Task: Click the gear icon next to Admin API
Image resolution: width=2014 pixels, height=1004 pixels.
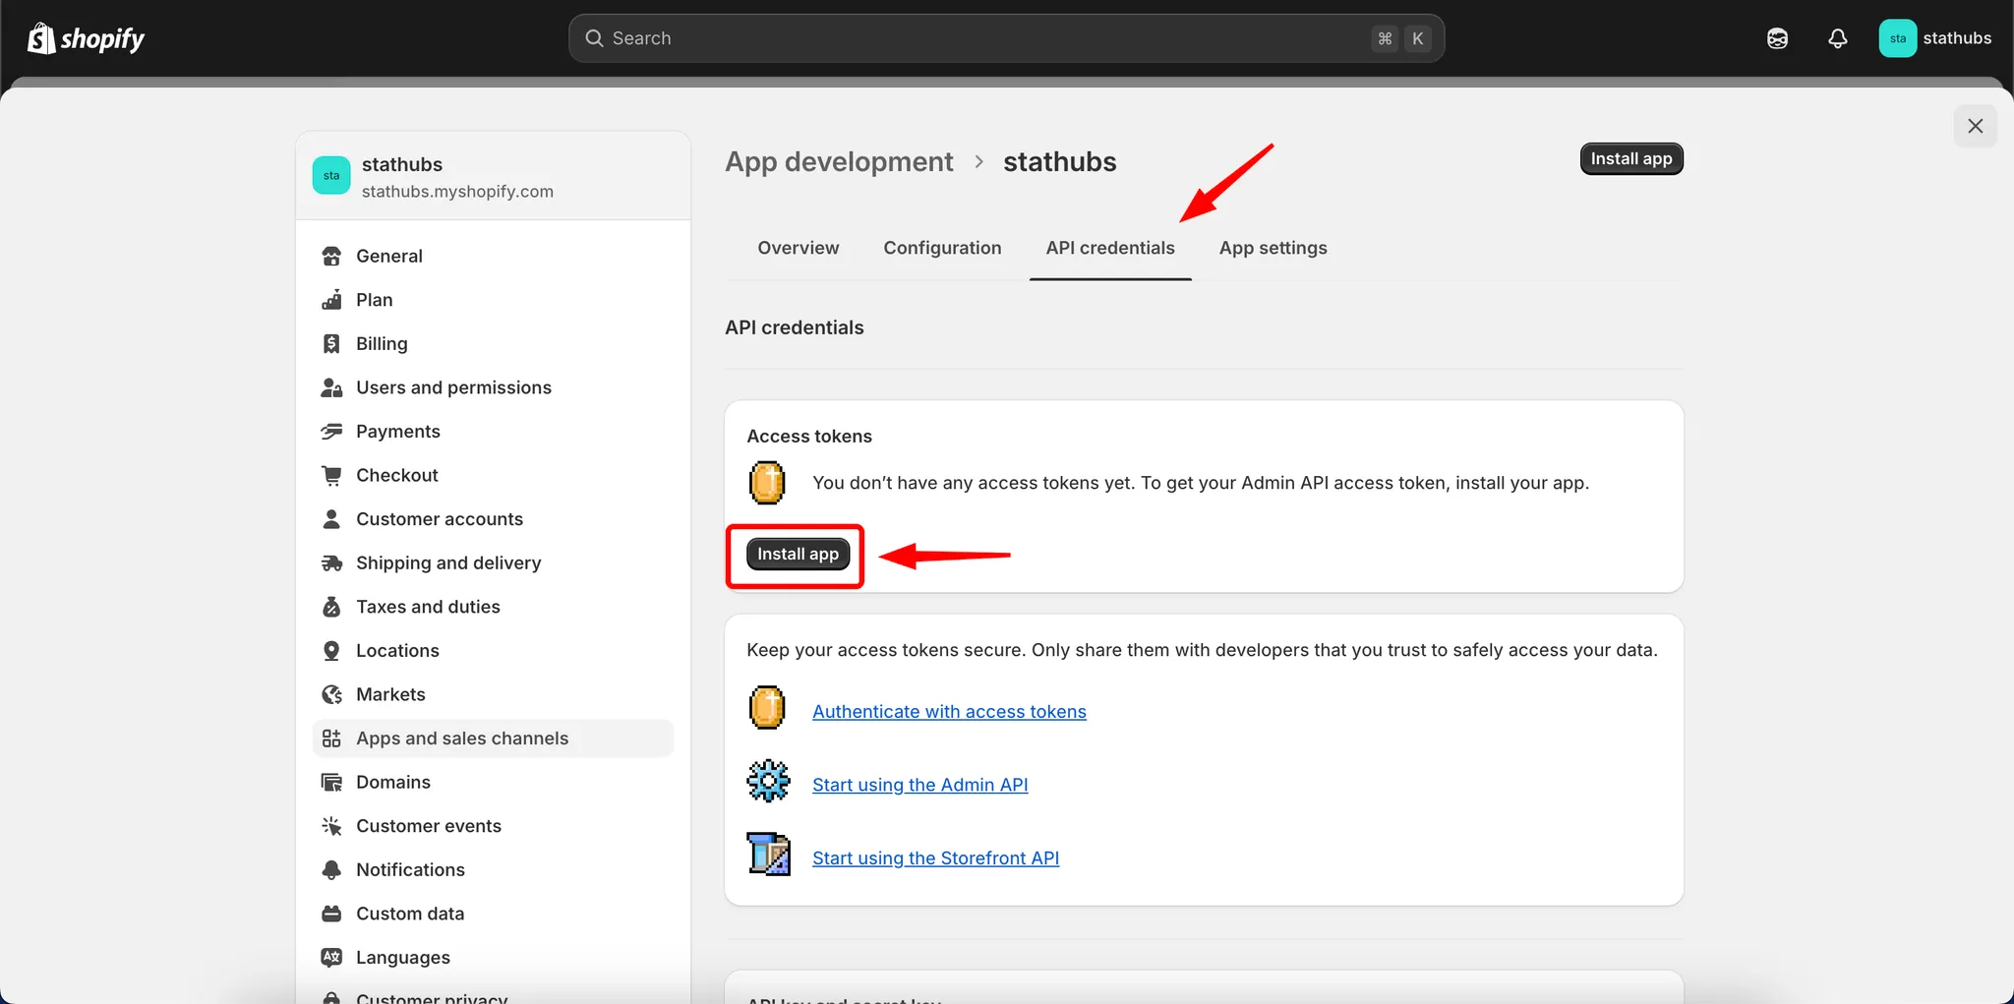Action: click(768, 782)
